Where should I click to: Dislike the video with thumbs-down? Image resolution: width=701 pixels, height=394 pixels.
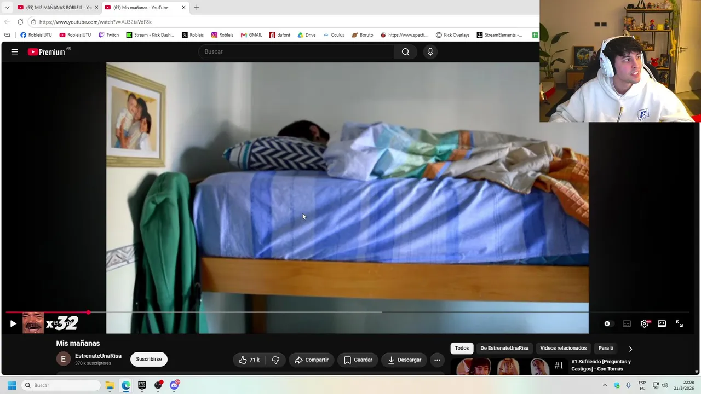tap(276, 360)
